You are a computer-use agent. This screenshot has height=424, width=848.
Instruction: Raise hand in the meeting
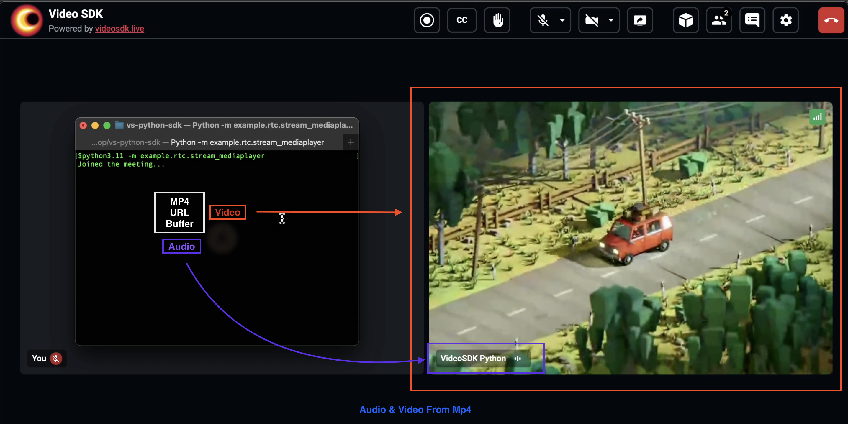click(497, 20)
